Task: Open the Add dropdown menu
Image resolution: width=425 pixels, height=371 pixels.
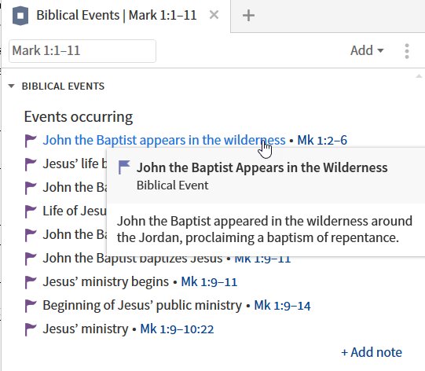Action: coord(367,50)
